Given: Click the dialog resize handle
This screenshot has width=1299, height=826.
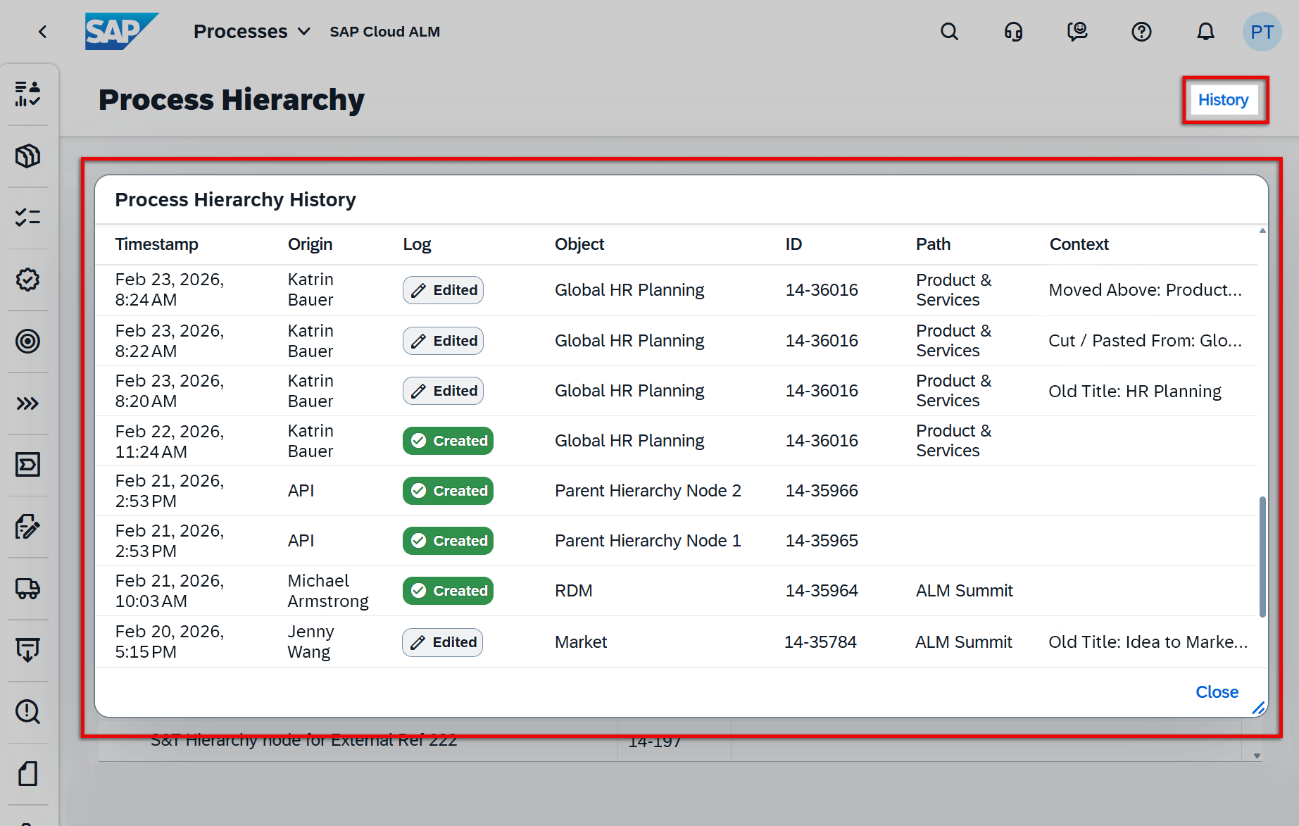Looking at the screenshot, I should [x=1258, y=708].
